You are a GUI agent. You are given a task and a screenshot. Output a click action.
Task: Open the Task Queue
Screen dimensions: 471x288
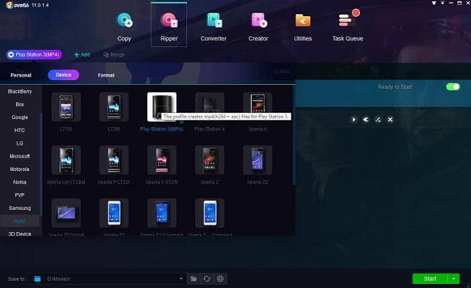pos(348,27)
